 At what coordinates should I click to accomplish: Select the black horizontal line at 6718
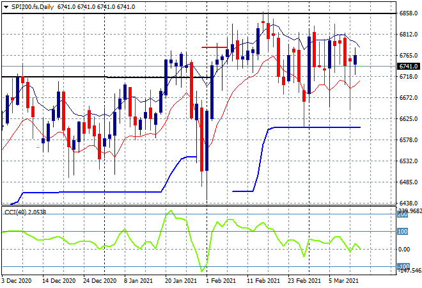tap(106, 77)
